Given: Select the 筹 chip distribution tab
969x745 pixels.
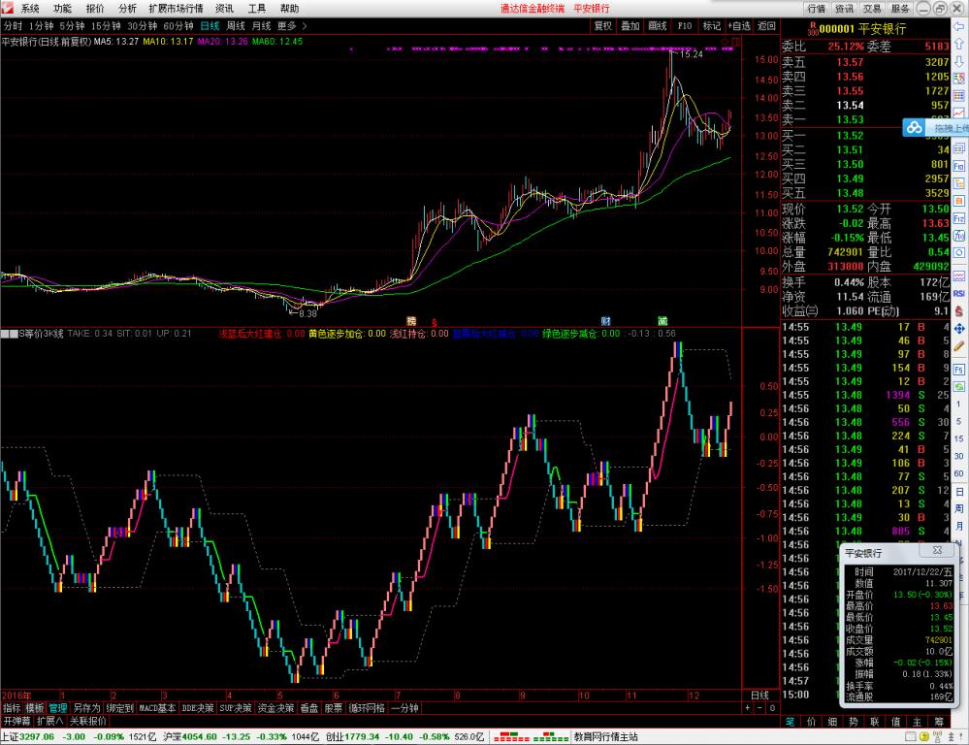Looking at the screenshot, I should [x=939, y=722].
